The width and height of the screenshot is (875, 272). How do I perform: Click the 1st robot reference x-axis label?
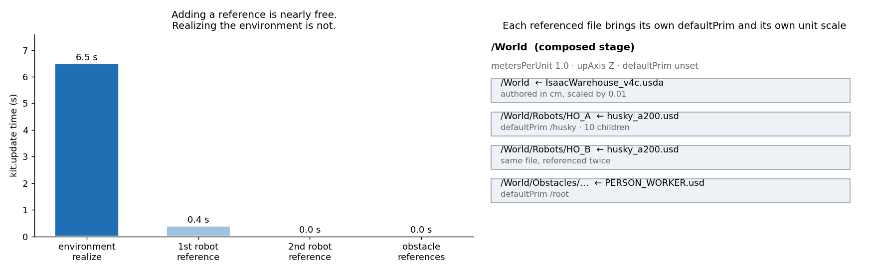pos(198,252)
